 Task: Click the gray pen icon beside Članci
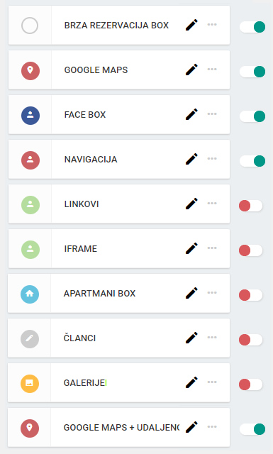coord(30,338)
